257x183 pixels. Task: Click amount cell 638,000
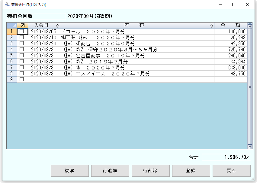pos(230,67)
